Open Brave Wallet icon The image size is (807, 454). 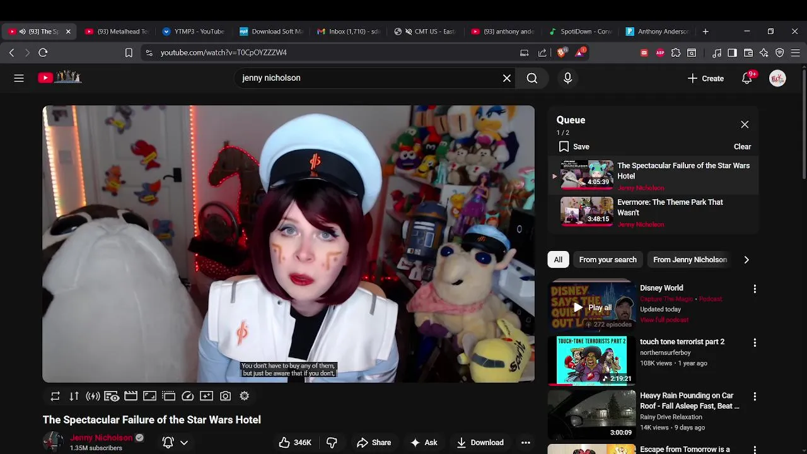(x=748, y=53)
